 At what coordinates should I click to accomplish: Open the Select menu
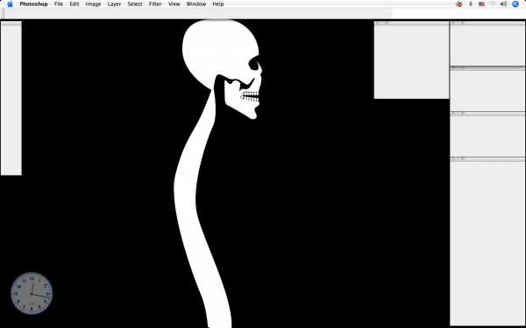click(135, 4)
